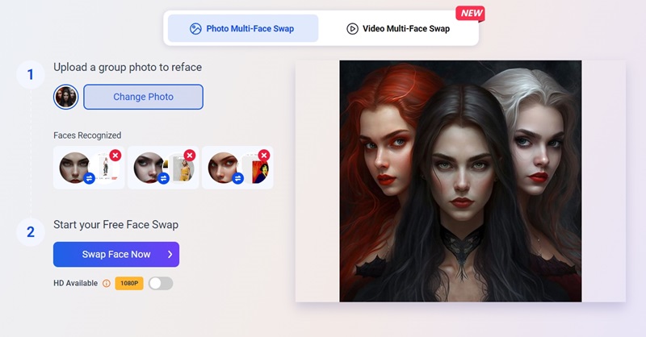Click the 'Faces Recognized' label
646x337 pixels.
pos(87,135)
